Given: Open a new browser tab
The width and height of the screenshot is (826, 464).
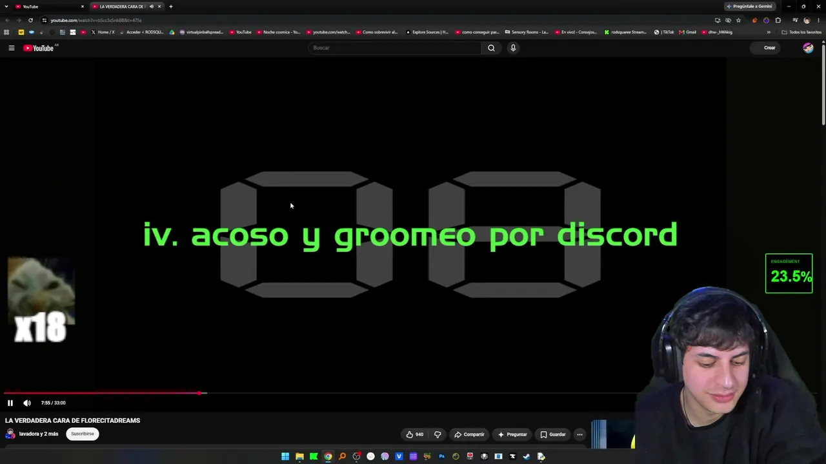Looking at the screenshot, I should [x=170, y=6].
